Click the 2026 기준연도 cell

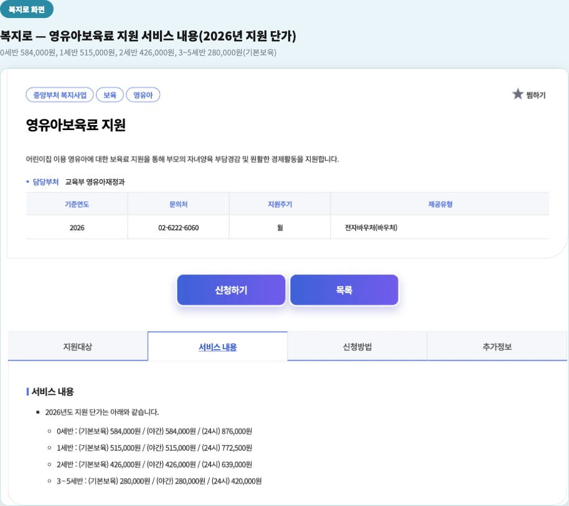pos(77,228)
